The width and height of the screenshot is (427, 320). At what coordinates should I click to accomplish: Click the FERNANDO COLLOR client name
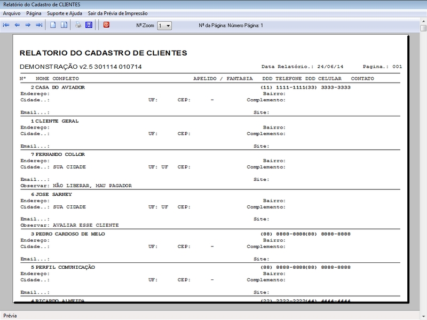coord(60,155)
